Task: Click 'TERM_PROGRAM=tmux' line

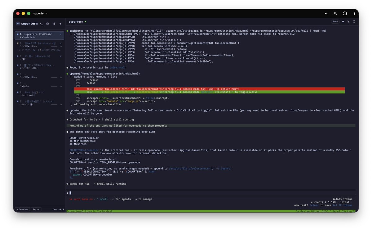Action: [82, 141]
